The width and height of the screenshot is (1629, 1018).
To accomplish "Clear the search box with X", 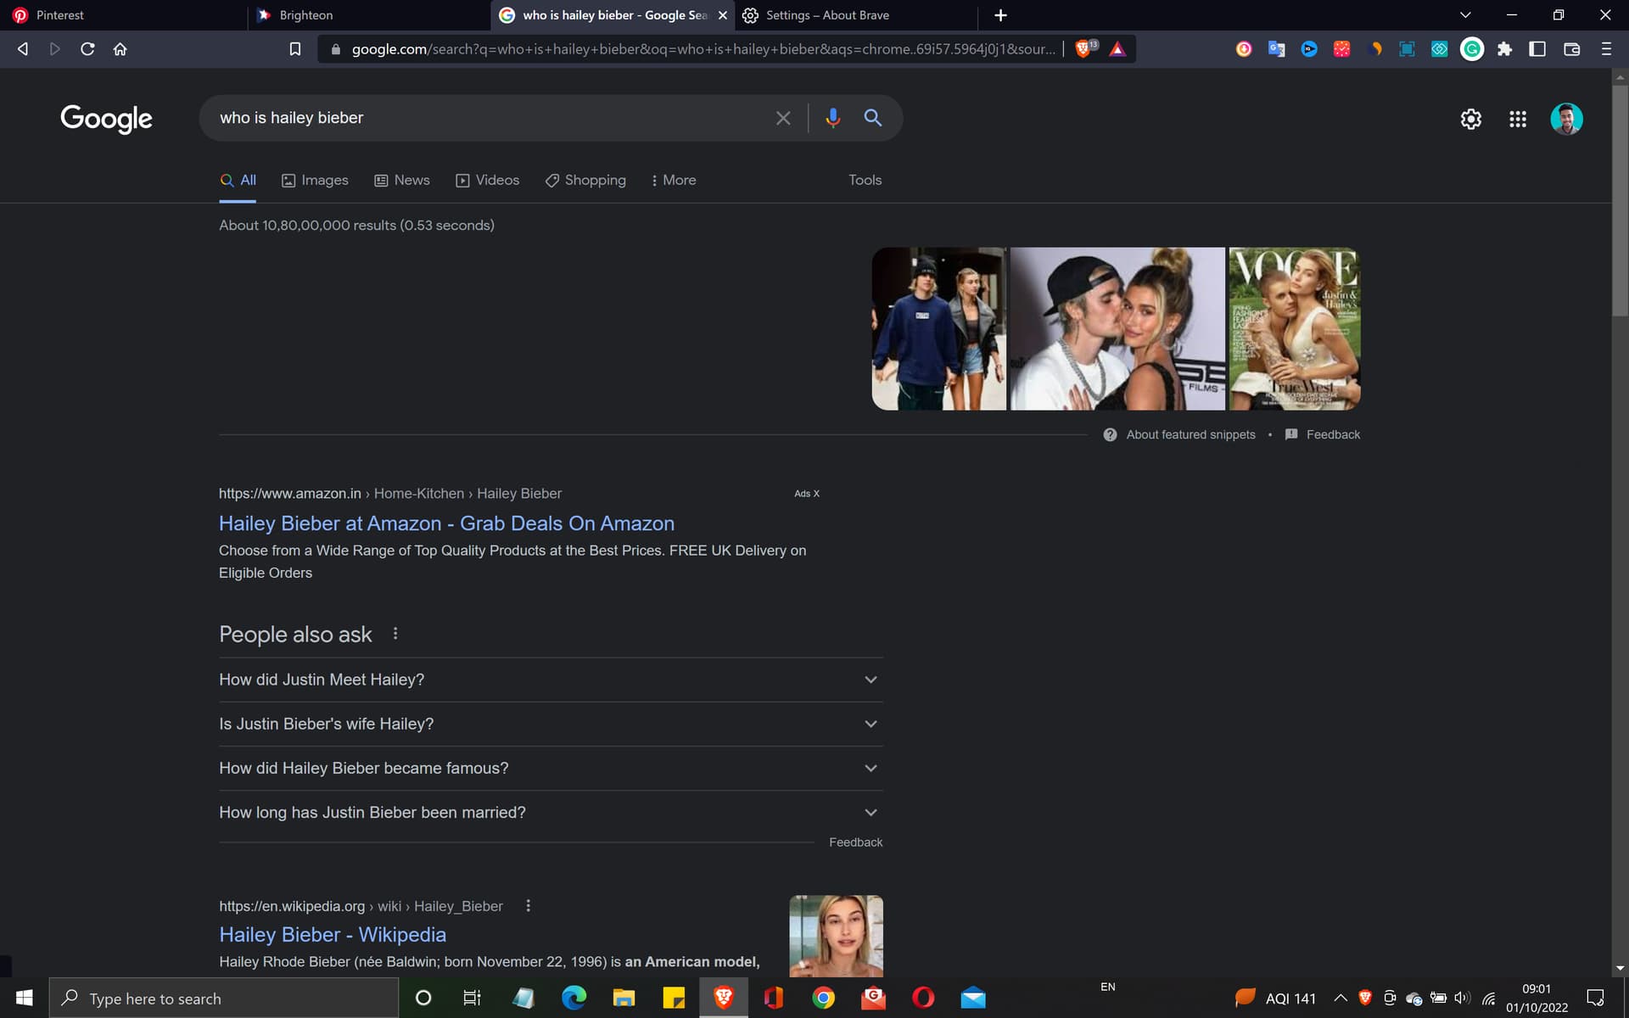I will click(782, 118).
